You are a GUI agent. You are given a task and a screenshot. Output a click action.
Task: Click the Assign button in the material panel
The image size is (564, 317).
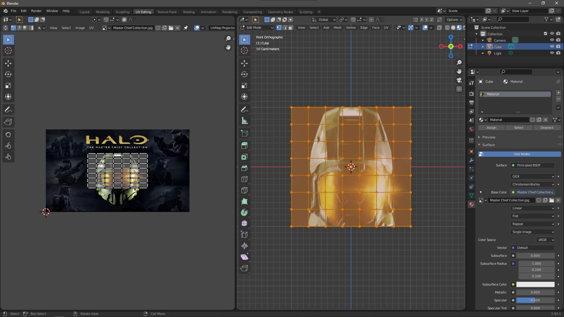491,127
